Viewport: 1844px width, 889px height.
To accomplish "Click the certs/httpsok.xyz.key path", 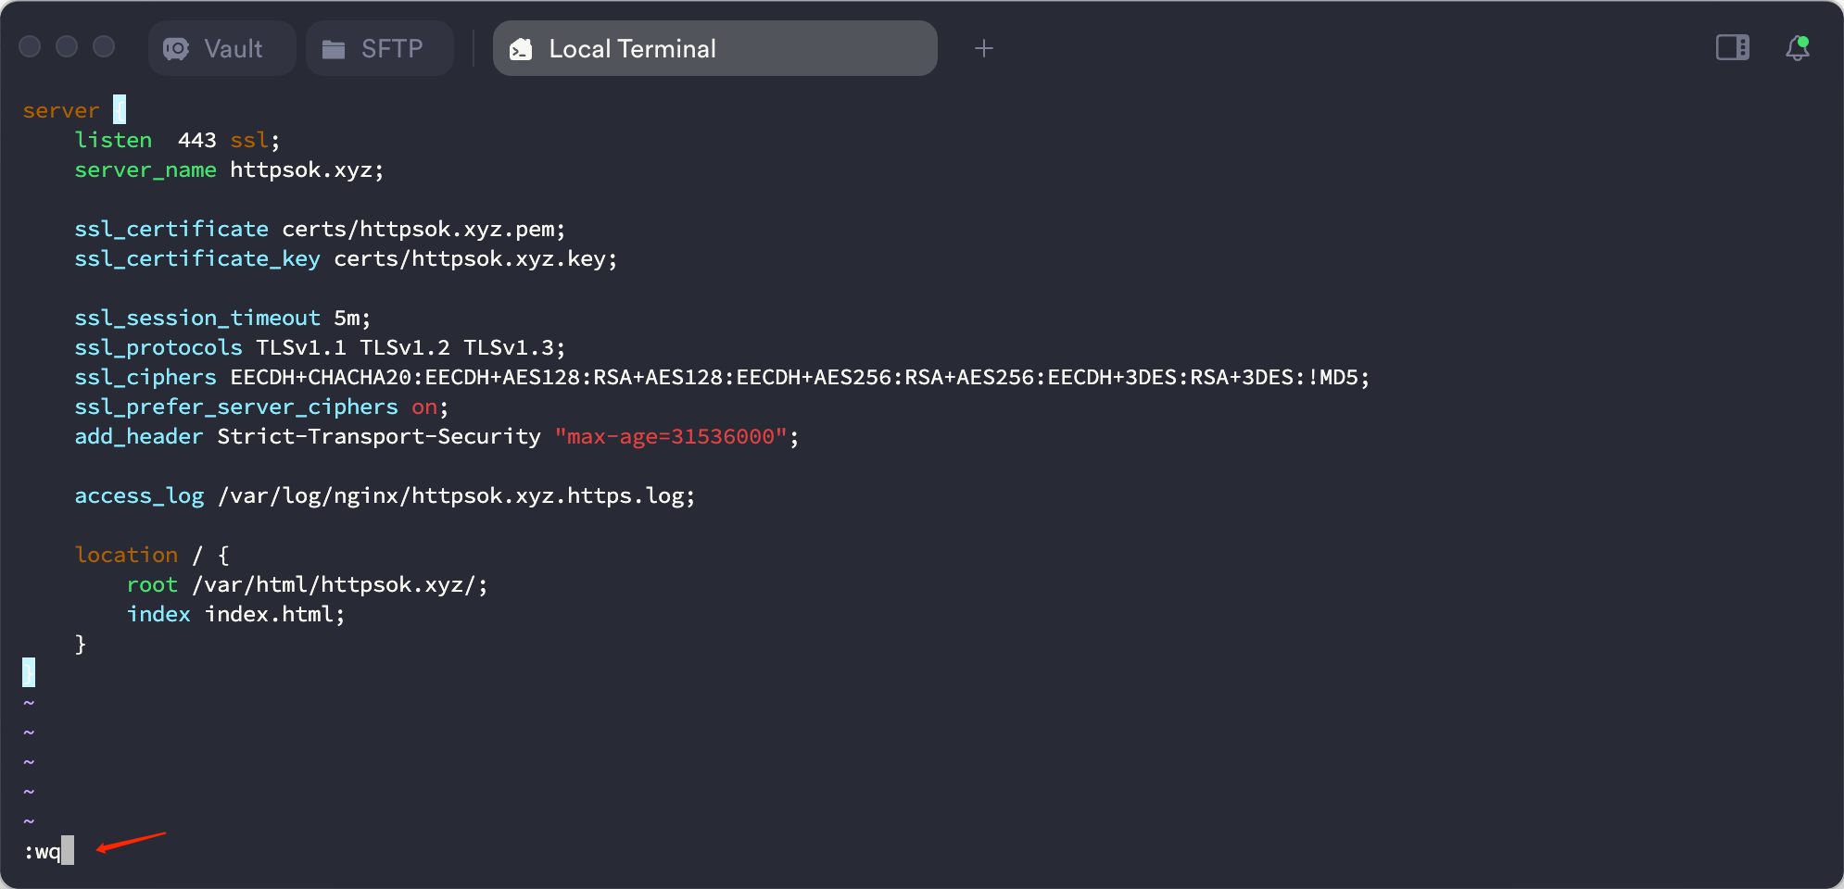I will [474, 258].
